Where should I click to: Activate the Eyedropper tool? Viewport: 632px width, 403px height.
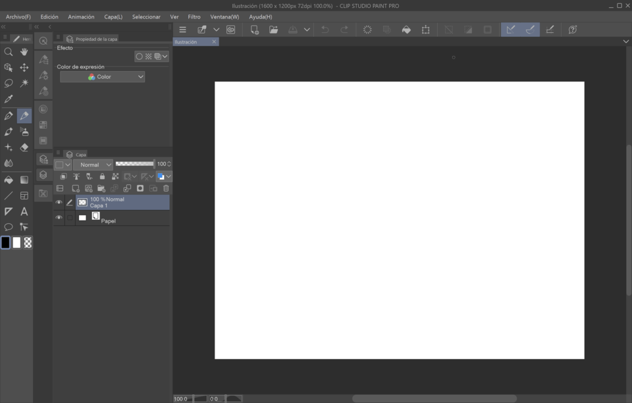(x=7, y=99)
